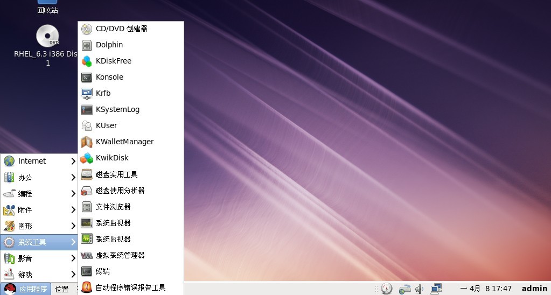The image size is (551, 295).
Task: Click the round gauge tray icon
Action: click(x=387, y=289)
